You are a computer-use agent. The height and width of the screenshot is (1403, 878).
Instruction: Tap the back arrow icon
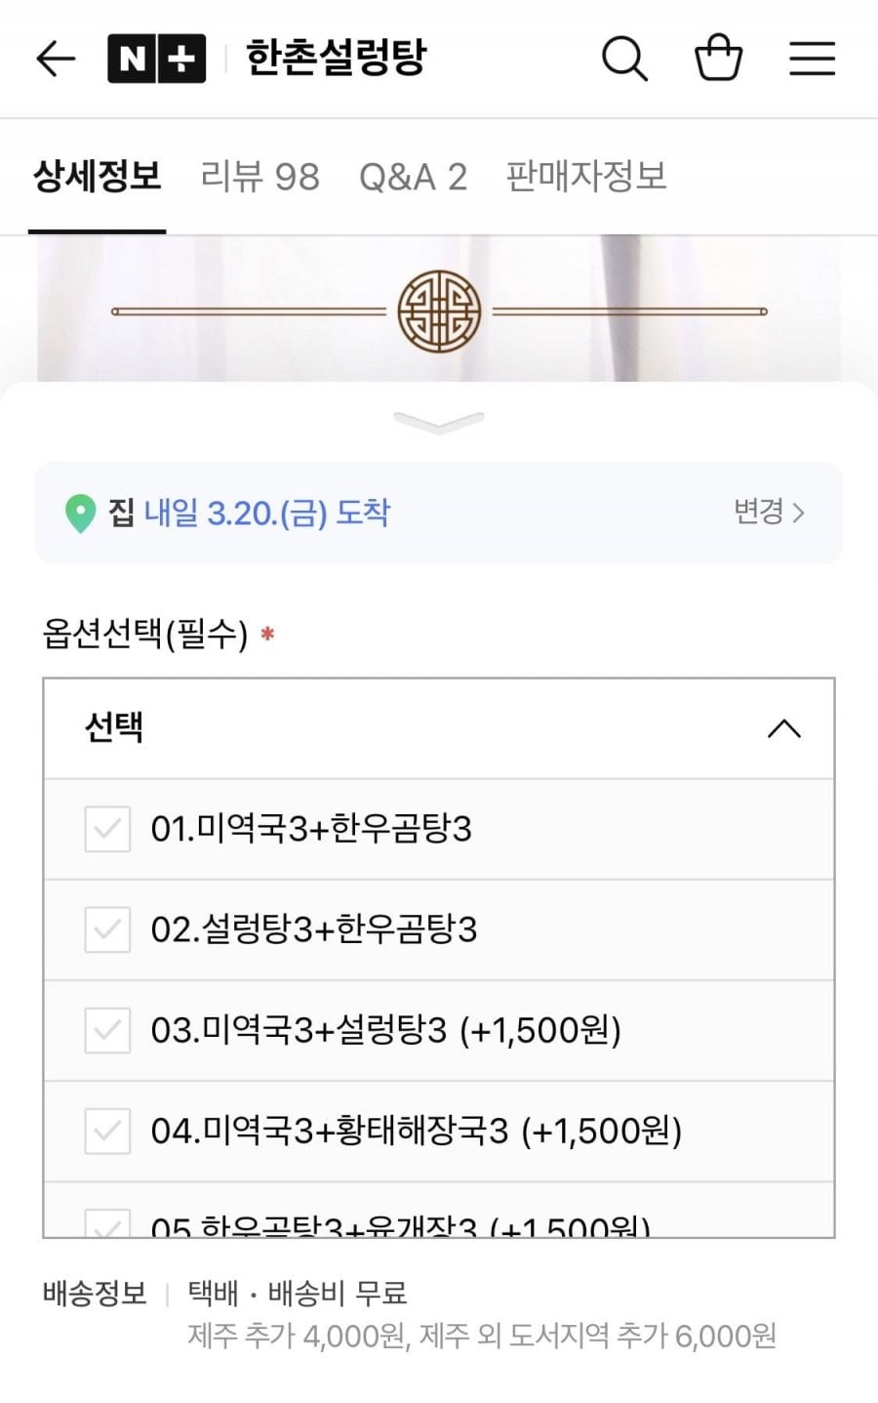pyautogui.click(x=56, y=59)
